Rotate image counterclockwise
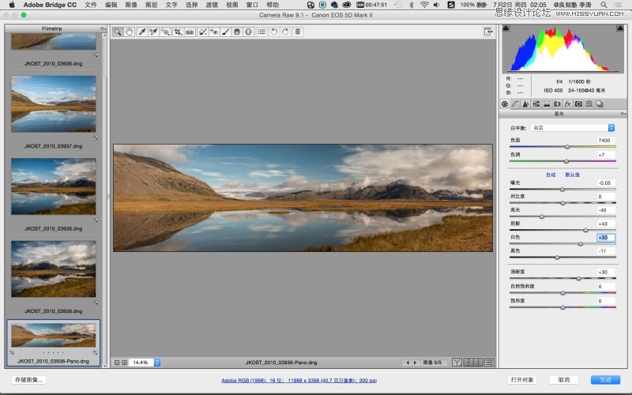 pyautogui.click(x=274, y=32)
